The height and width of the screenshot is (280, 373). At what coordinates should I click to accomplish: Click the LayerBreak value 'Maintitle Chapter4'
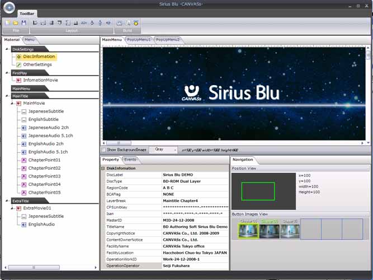[180, 201]
